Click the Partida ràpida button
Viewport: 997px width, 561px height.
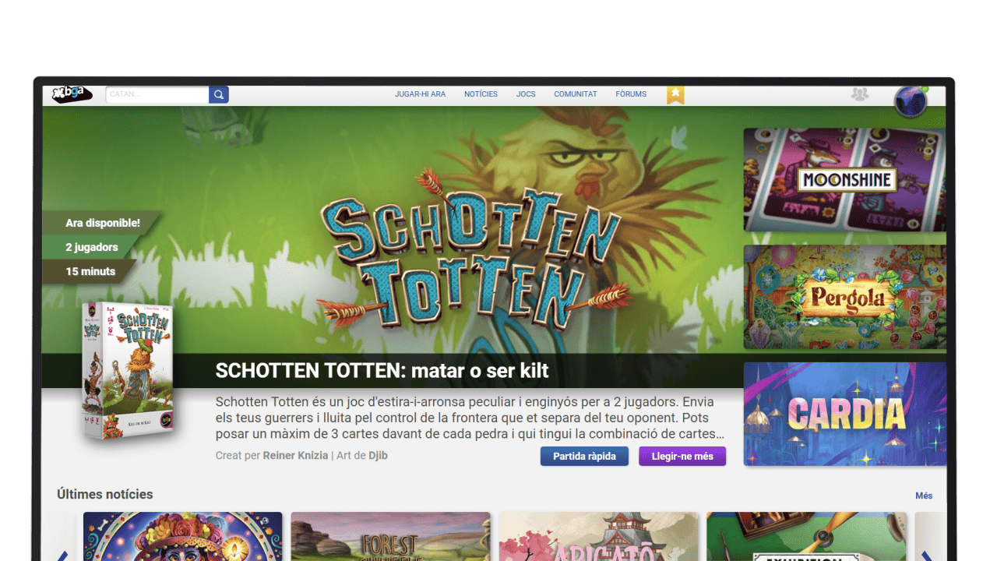(x=584, y=457)
